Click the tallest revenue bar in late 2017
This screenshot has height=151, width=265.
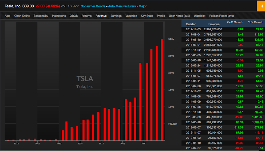[162, 90]
